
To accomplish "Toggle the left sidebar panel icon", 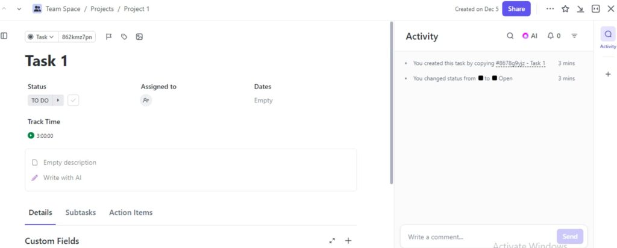I will click(x=4, y=36).
